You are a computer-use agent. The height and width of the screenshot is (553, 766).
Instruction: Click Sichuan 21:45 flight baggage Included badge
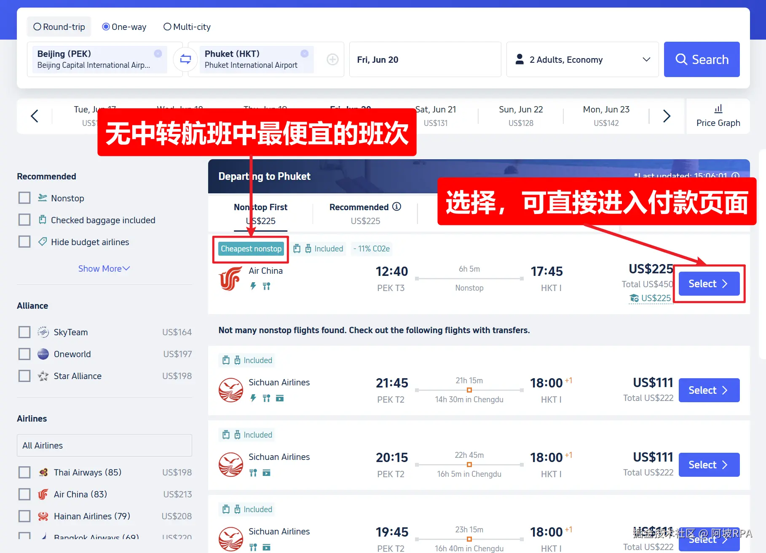pyautogui.click(x=247, y=360)
